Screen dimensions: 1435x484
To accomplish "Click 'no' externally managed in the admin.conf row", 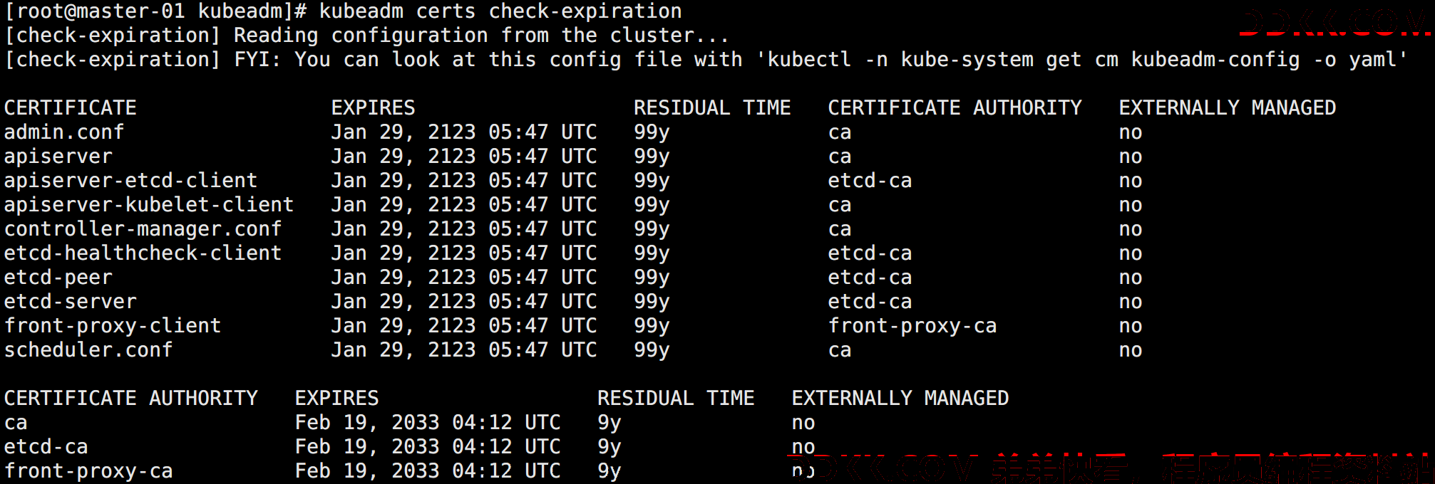I will [1131, 133].
